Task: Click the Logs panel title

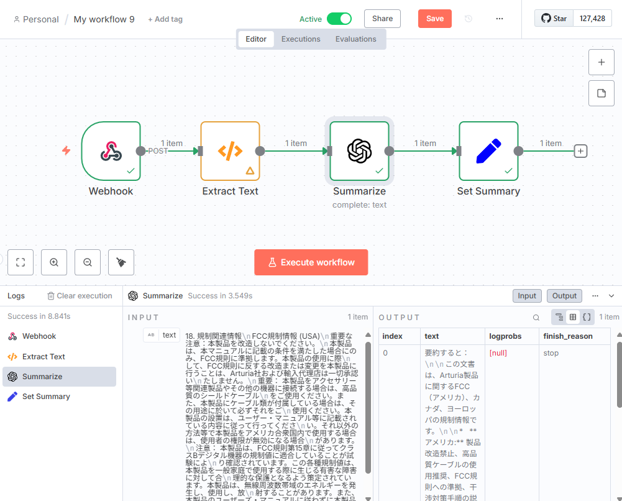Action: coord(16,296)
